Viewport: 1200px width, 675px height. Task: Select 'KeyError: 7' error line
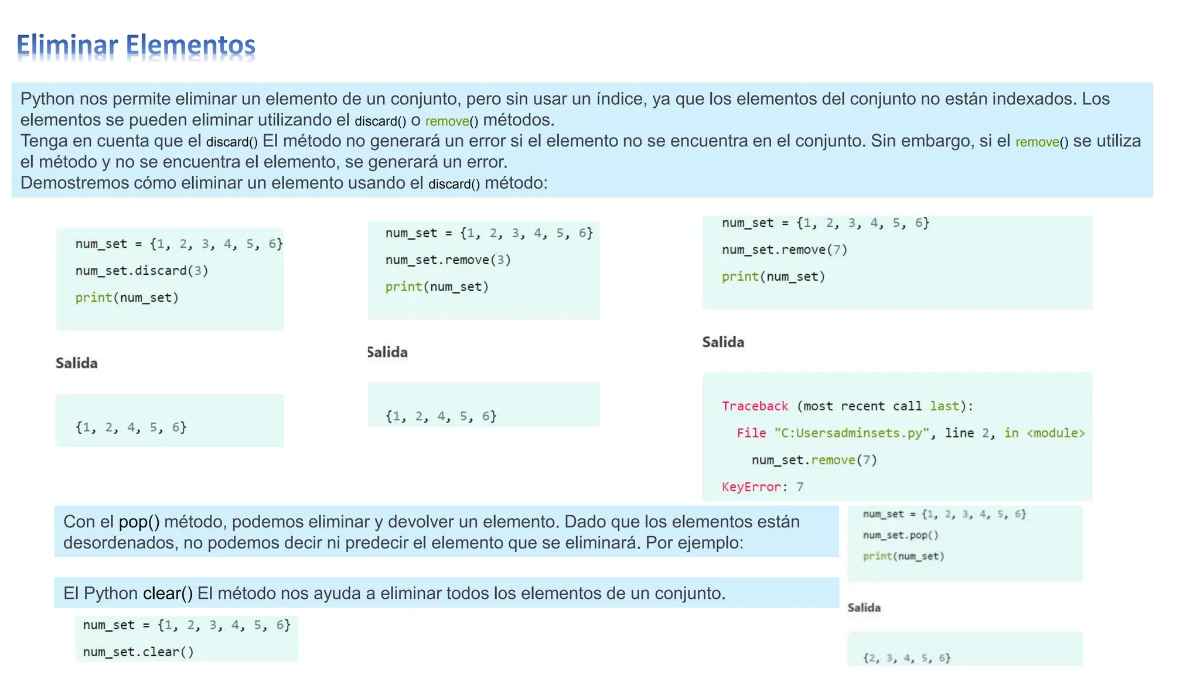click(x=762, y=487)
